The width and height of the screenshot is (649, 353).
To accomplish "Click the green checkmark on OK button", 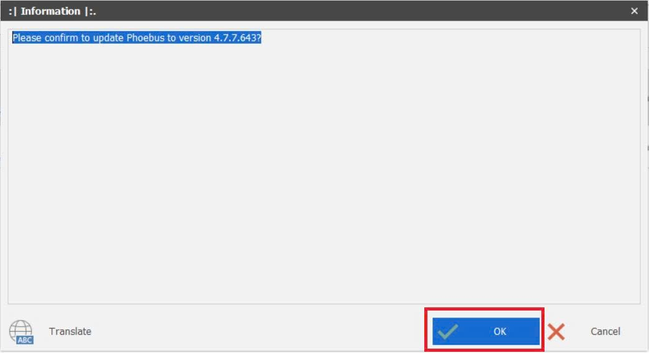I will [x=447, y=332].
